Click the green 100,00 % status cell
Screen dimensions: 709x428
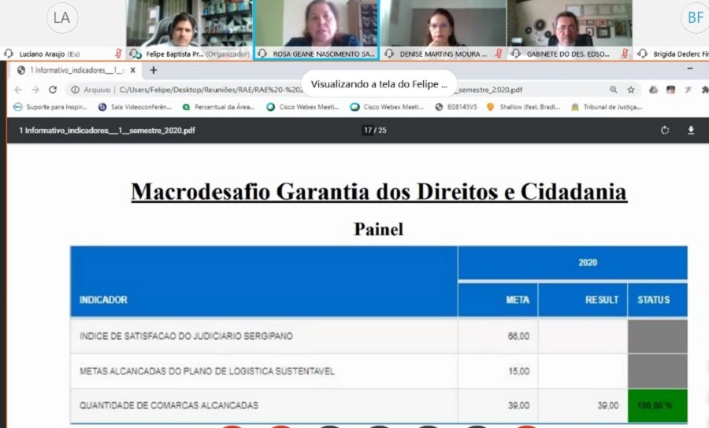point(657,405)
